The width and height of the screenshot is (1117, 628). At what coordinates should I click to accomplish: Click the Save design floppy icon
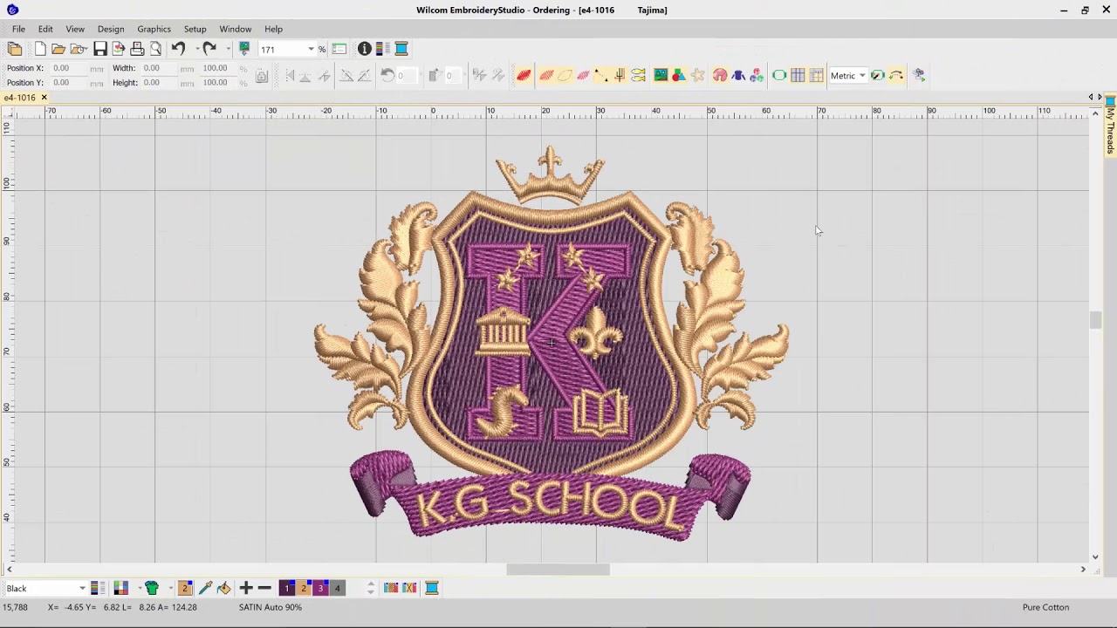click(100, 49)
